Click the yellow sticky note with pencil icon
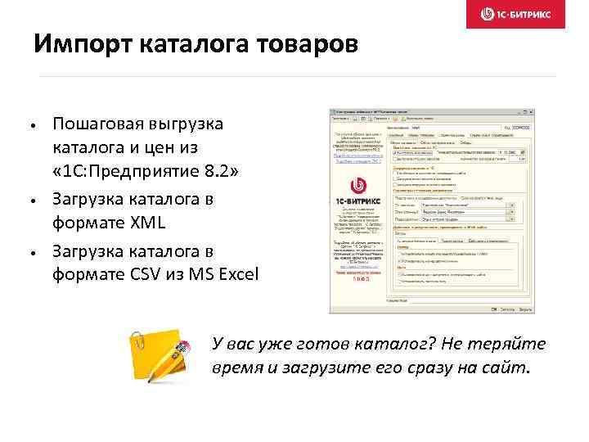The image size is (589, 442). [160, 355]
